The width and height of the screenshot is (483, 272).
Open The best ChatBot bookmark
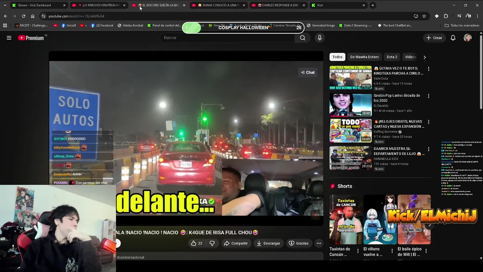(395, 26)
